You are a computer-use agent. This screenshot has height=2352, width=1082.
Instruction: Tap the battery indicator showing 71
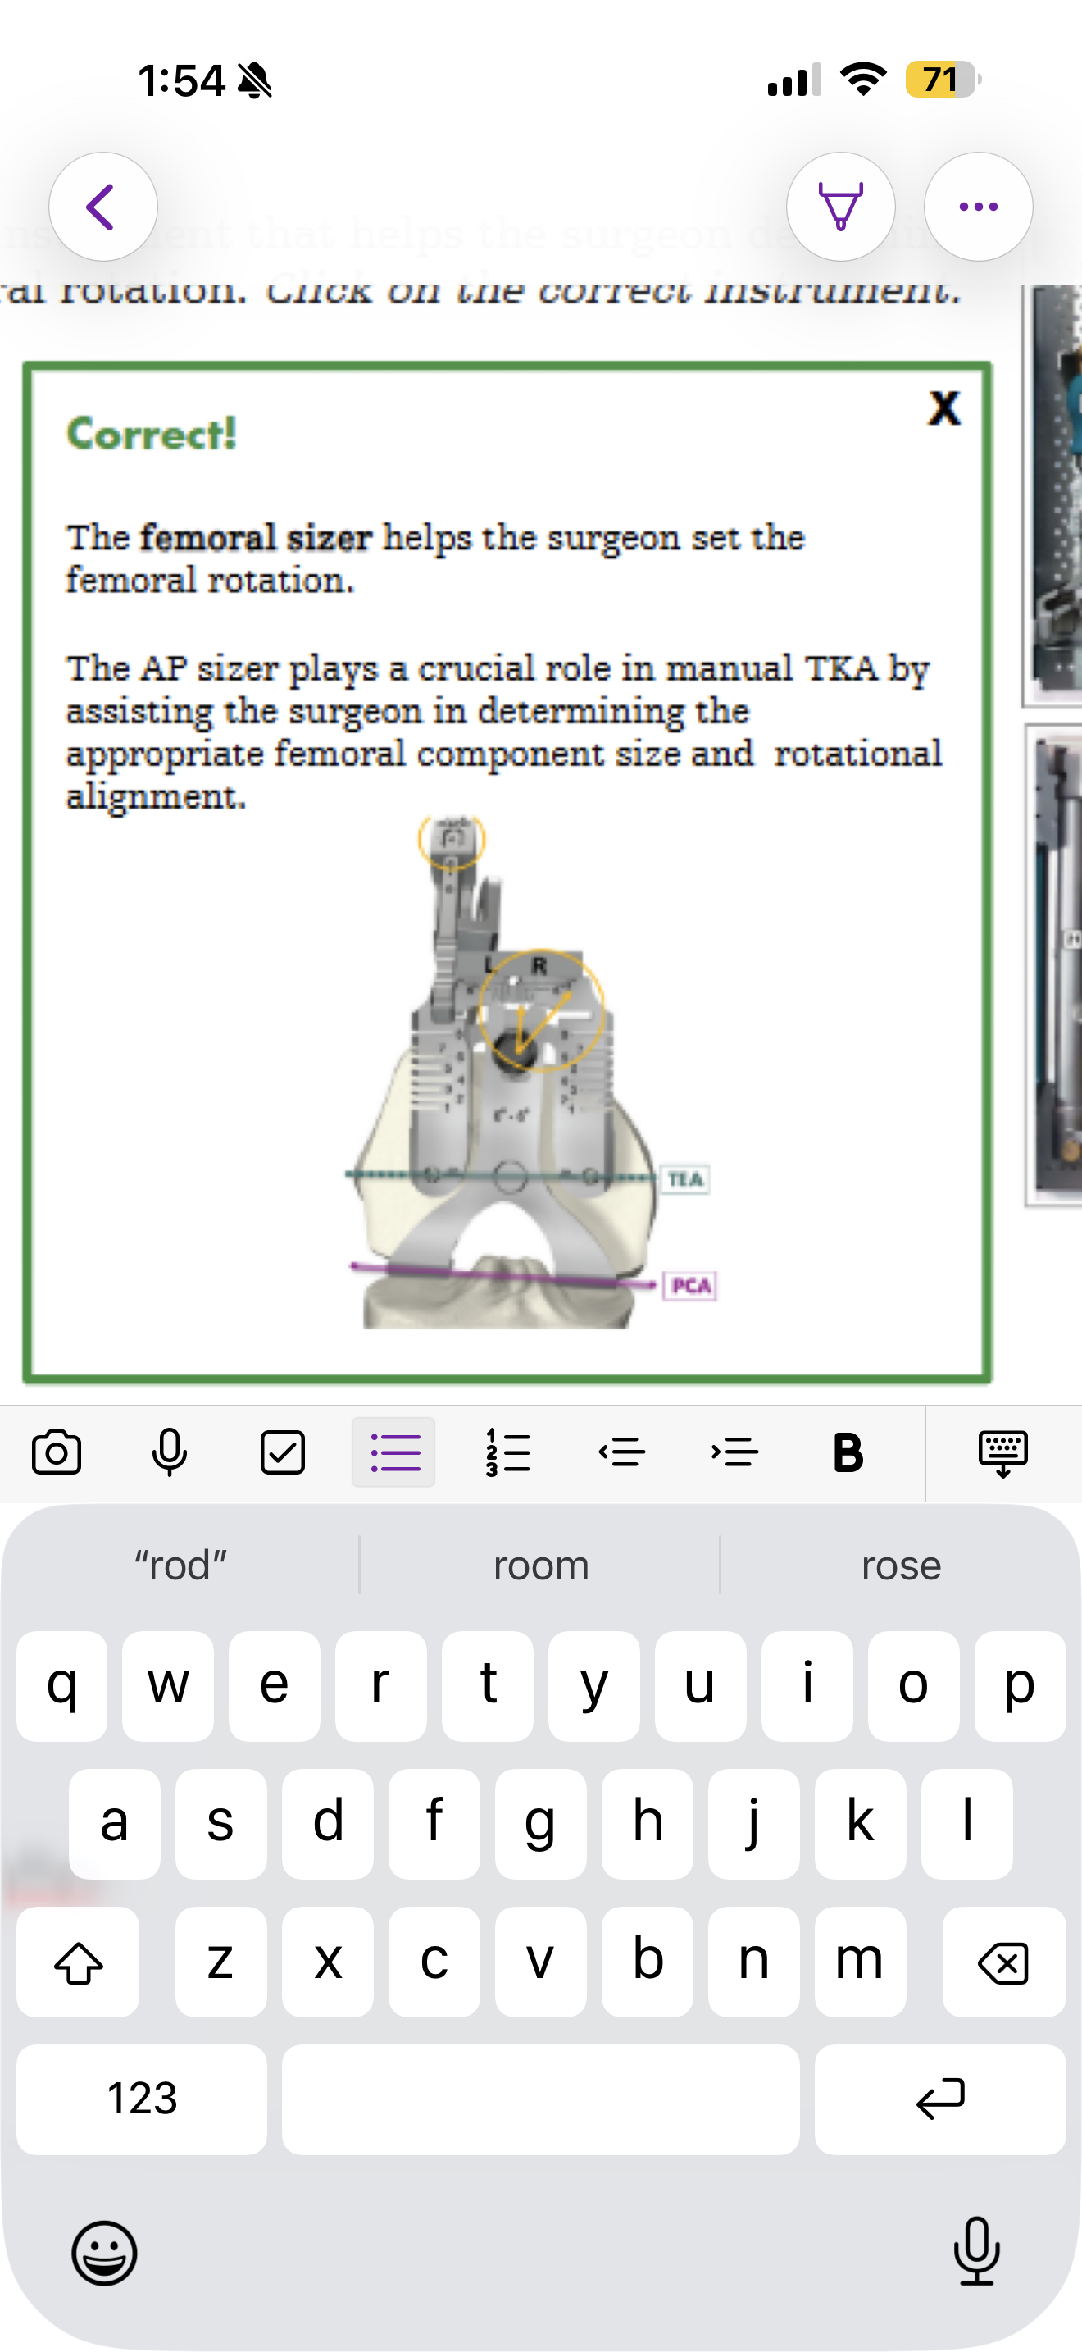943,80
